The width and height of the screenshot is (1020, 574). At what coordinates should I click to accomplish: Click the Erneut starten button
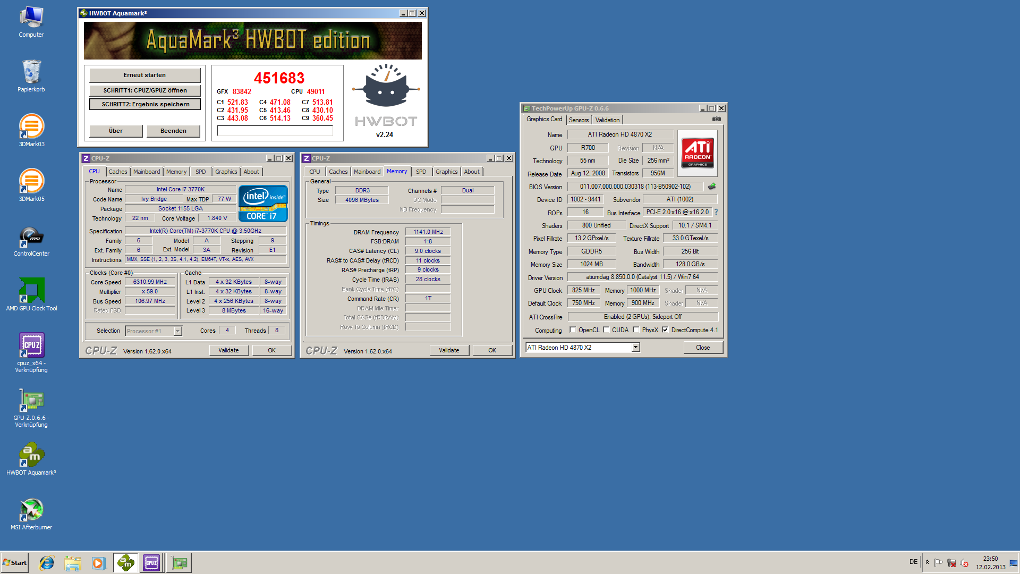[x=145, y=75]
